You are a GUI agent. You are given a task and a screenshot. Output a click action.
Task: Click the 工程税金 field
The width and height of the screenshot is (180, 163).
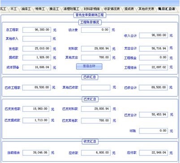[154, 57]
